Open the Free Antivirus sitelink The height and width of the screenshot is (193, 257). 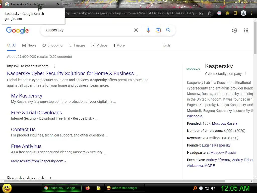(x=26, y=146)
